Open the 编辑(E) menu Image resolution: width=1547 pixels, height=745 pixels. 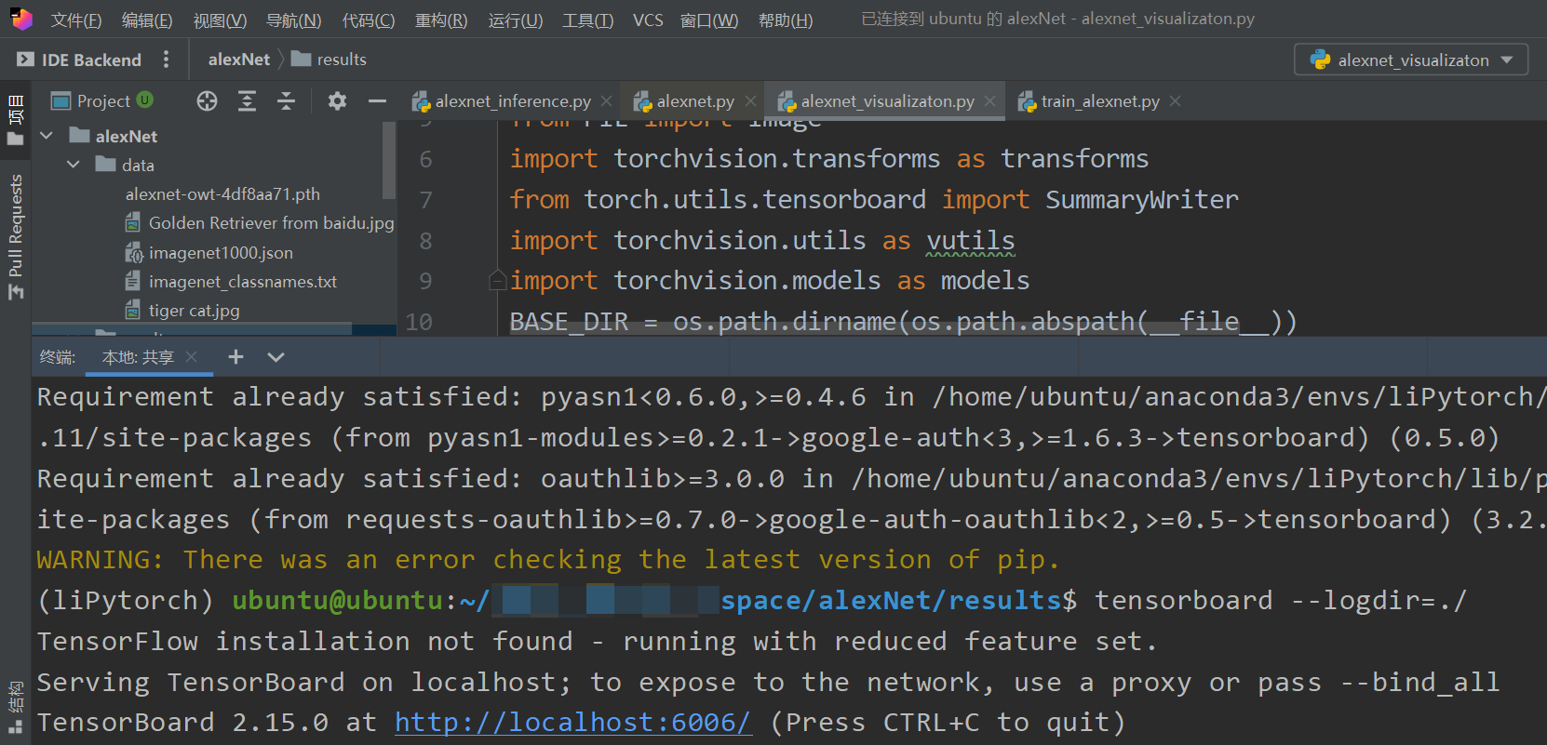147,20
